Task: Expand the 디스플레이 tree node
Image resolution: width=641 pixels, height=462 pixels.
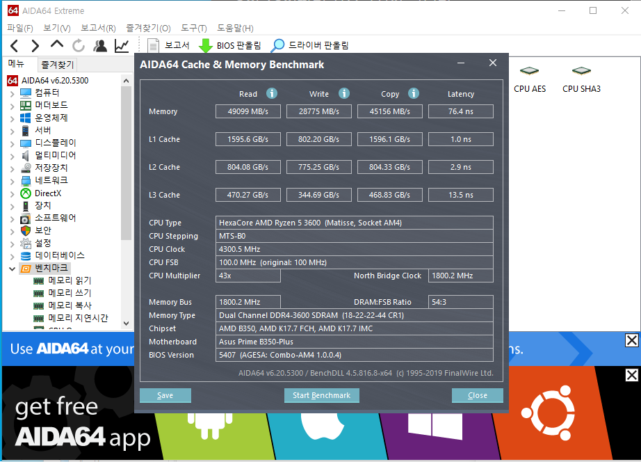Action: coord(13,143)
